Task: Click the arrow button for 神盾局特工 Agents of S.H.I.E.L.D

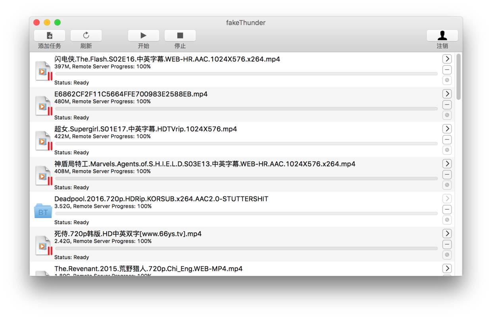Action: coord(447,164)
